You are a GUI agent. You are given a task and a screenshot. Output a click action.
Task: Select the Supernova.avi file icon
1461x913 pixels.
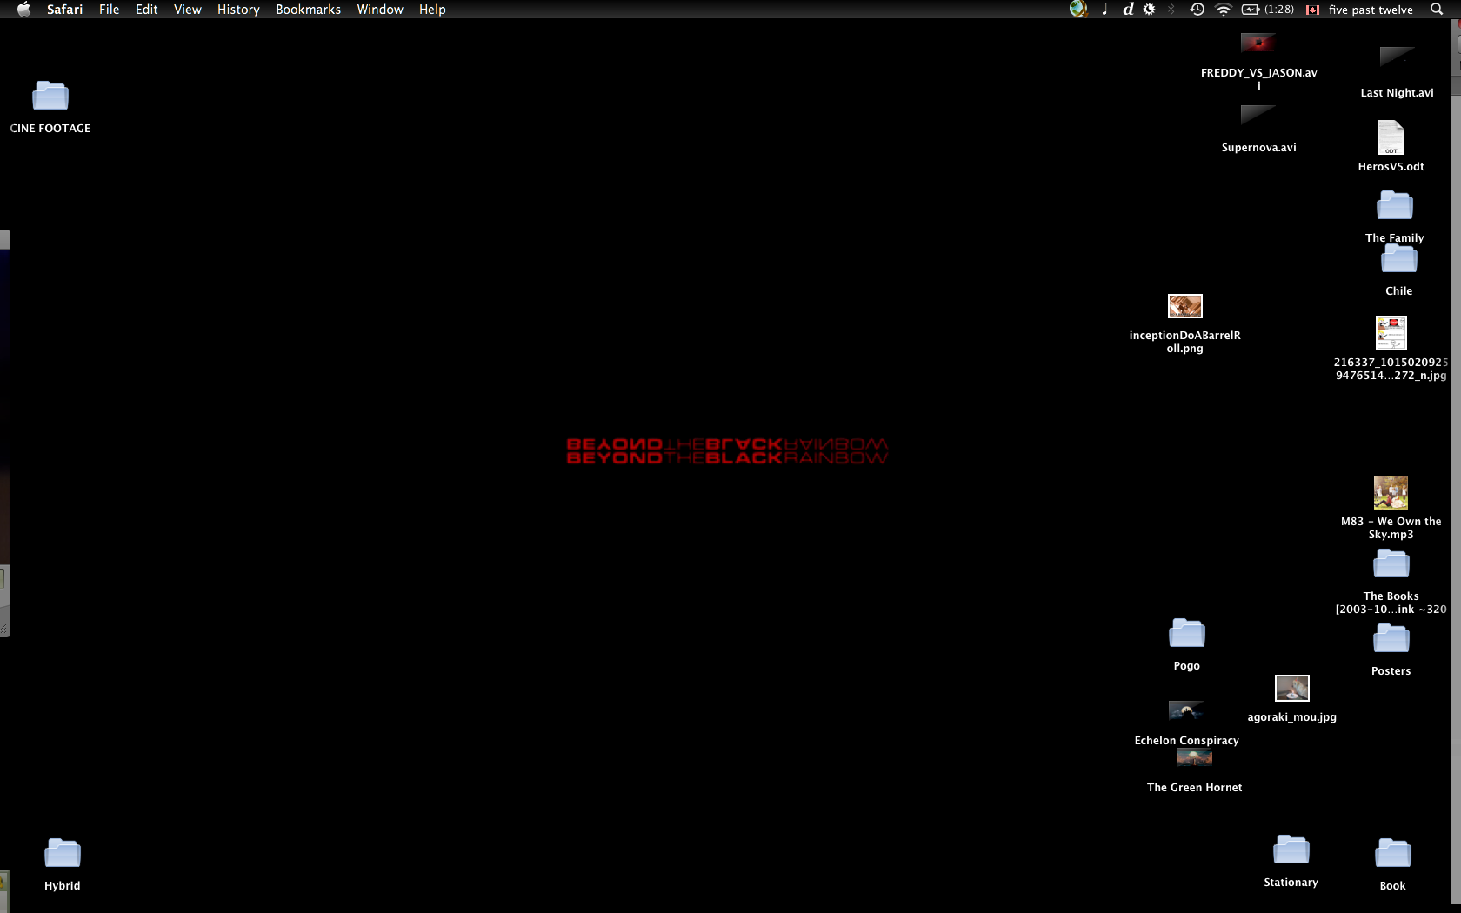coord(1258,115)
